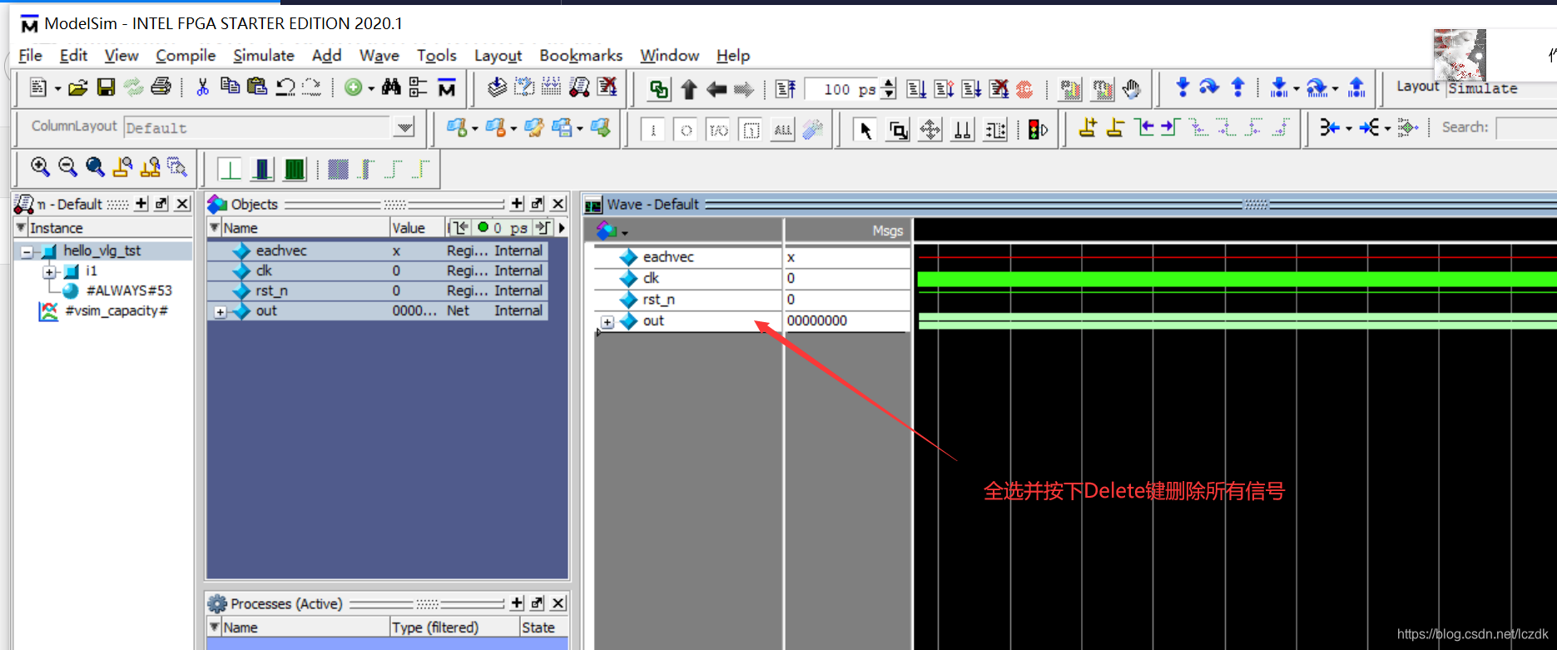Click the Restart simulation icon

(x=786, y=89)
